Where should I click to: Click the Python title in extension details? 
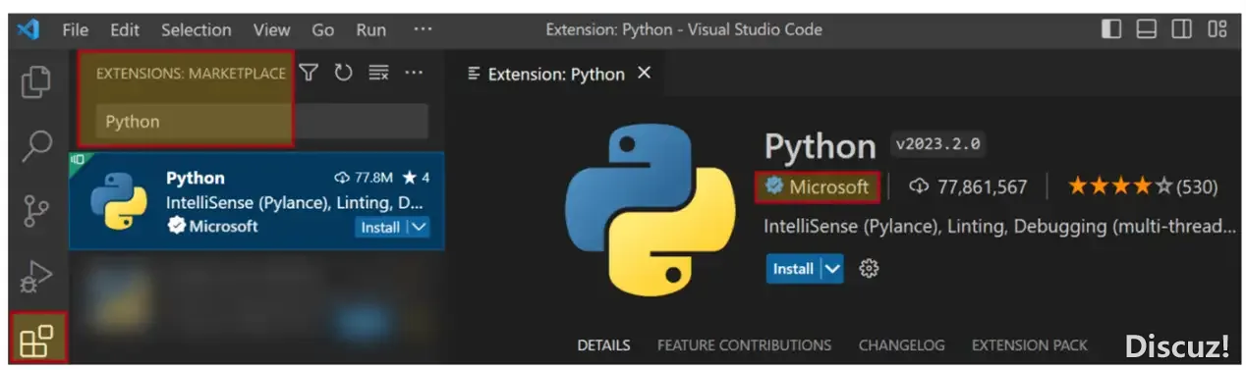820,146
